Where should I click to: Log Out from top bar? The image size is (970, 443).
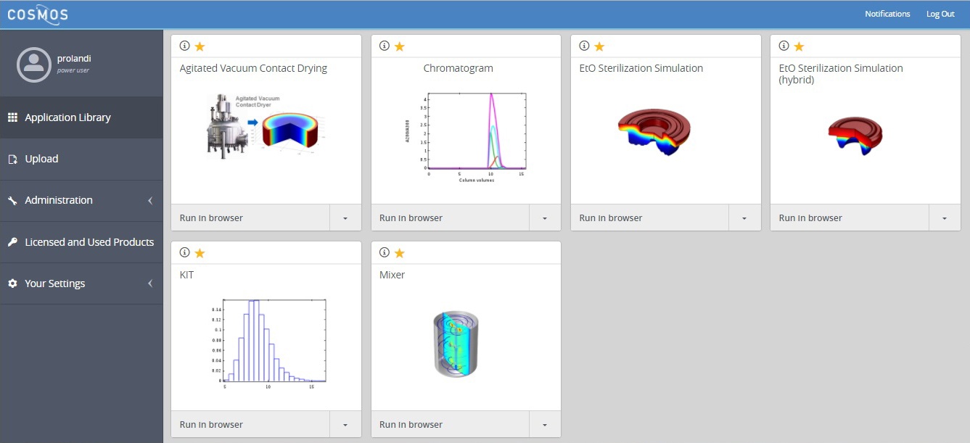[940, 14]
